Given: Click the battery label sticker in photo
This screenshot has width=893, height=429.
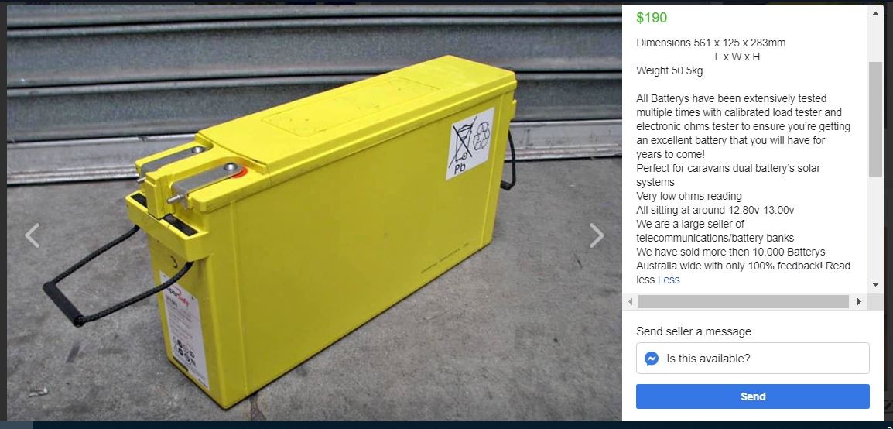Looking at the screenshot, I should pos(183,329).
